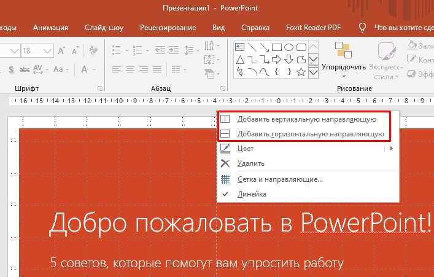The image size is (434, 277).
Task: Select the rectangle shape in shapes gallery
Action: [x=277, y=47]
